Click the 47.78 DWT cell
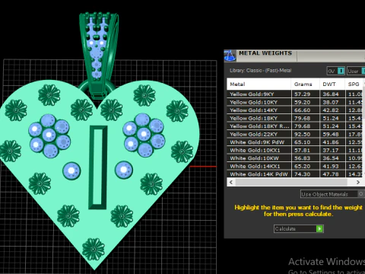Screen dimensions: 365x274 click(x=332, y=174)
